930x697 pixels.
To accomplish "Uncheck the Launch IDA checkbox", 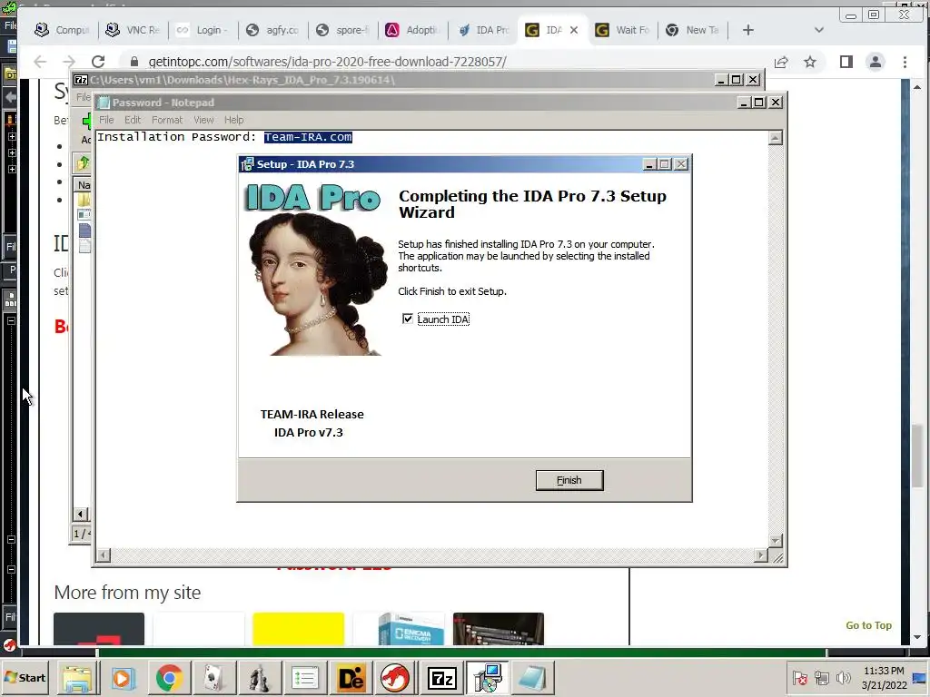I will click(408, 319).
